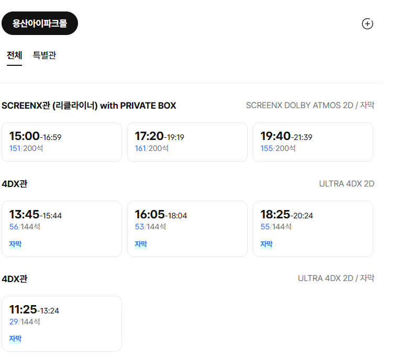Click the SCREENX관 with PRIVATE BOX heading

coord(89,106)
